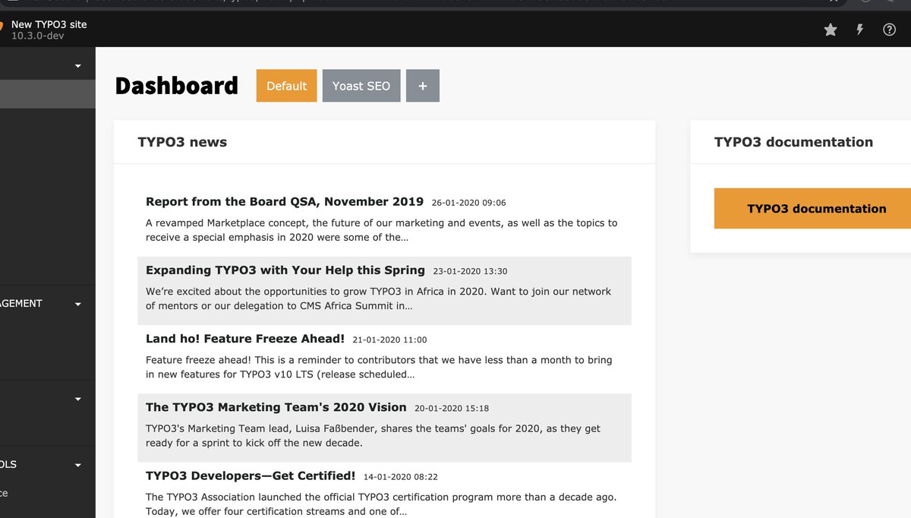Click the date '20-01-2020 15:18'
Viewport: 911px width, 518px height.
tap(452, 408)
